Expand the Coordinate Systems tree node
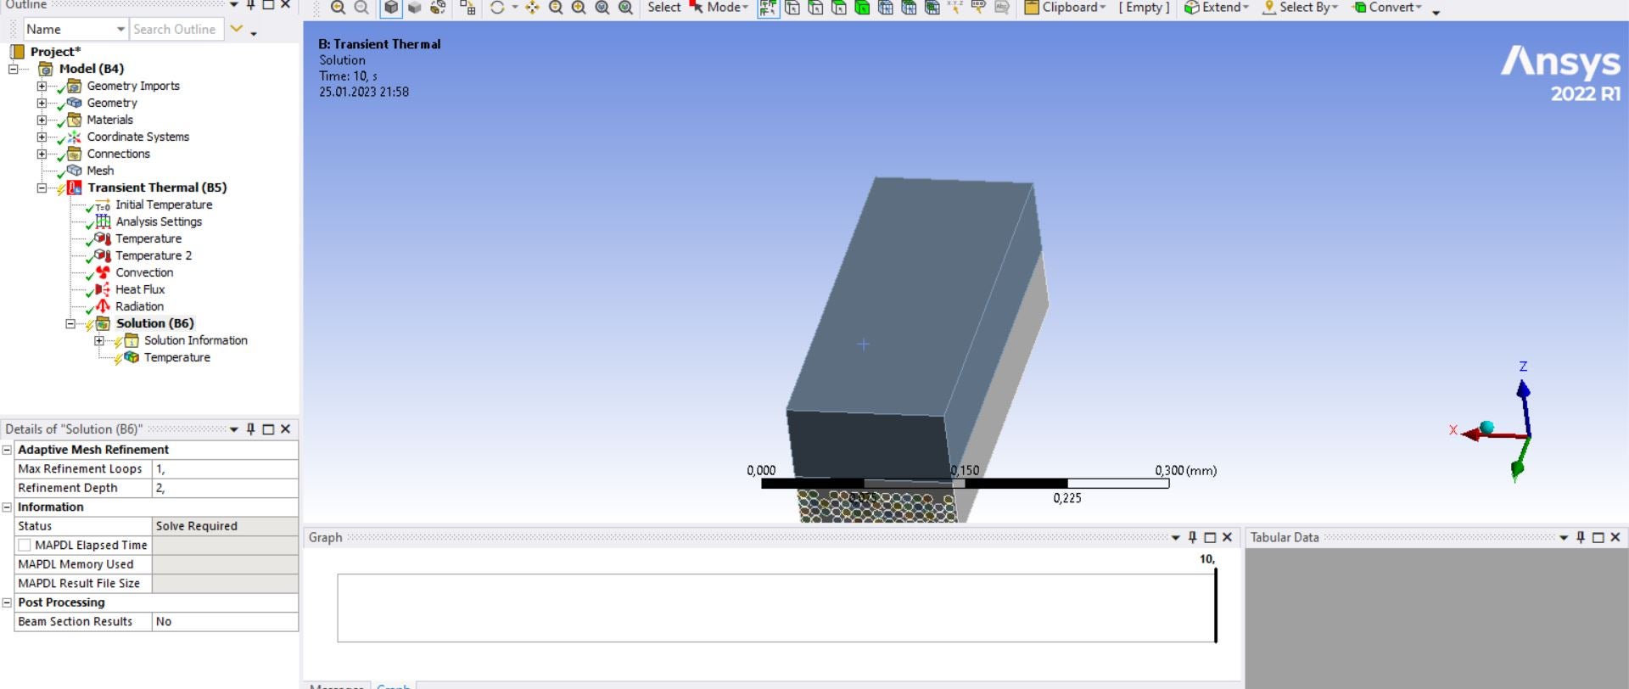The width and height of the screenshot is (1629, 689). click(x=42, y=137)
